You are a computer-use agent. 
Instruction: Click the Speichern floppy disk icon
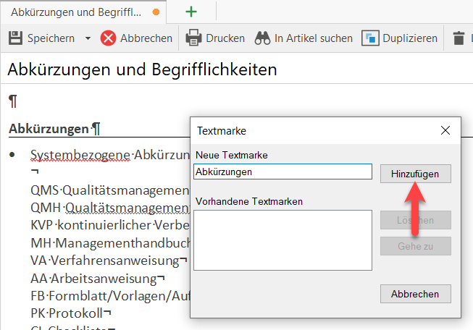(14, 38)
